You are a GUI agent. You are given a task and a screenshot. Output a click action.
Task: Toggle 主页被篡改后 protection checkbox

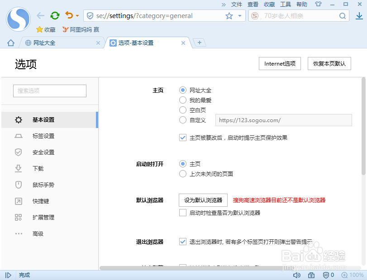pyautogui.click(x=183, y=138)
